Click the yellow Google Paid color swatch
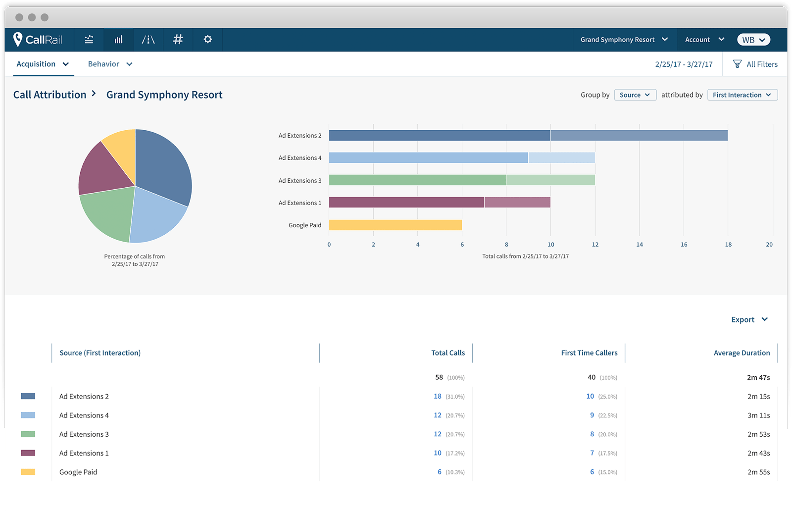 pos(28,472)
